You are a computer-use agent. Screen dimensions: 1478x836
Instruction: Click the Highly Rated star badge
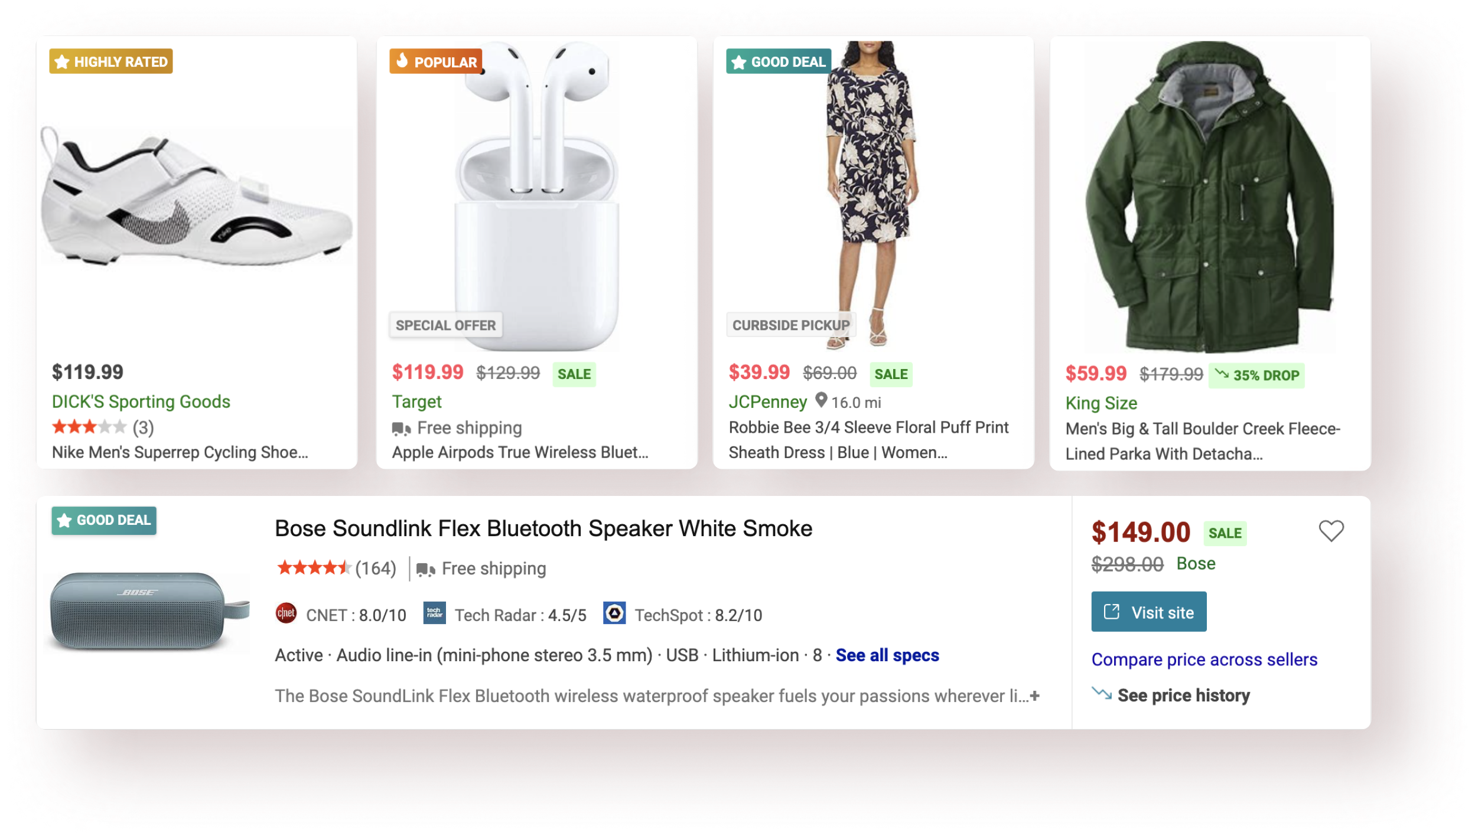pyautogui.click(x=111, y=61)
